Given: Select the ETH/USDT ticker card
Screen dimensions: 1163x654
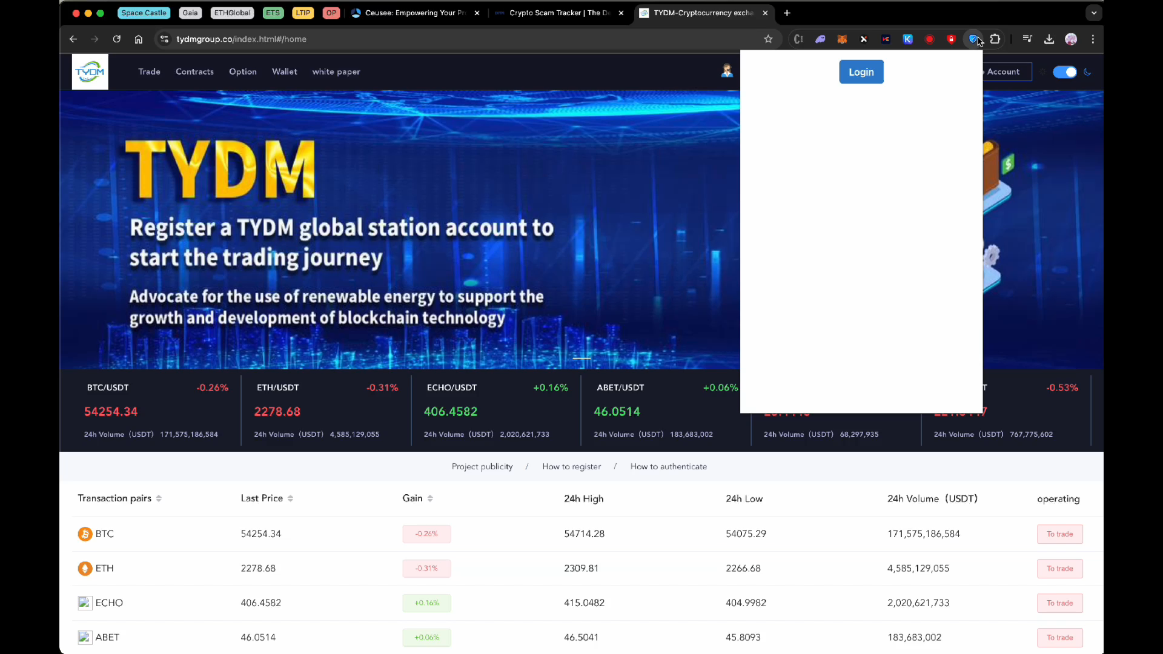Looking at the screenshot, I should pyautogui.click(x=326, y=411).
